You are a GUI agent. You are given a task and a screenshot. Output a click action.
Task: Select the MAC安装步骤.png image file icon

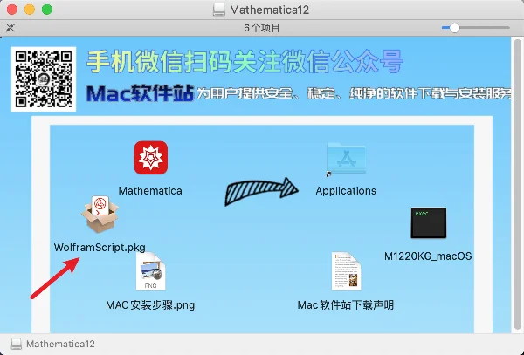(151, 271)
